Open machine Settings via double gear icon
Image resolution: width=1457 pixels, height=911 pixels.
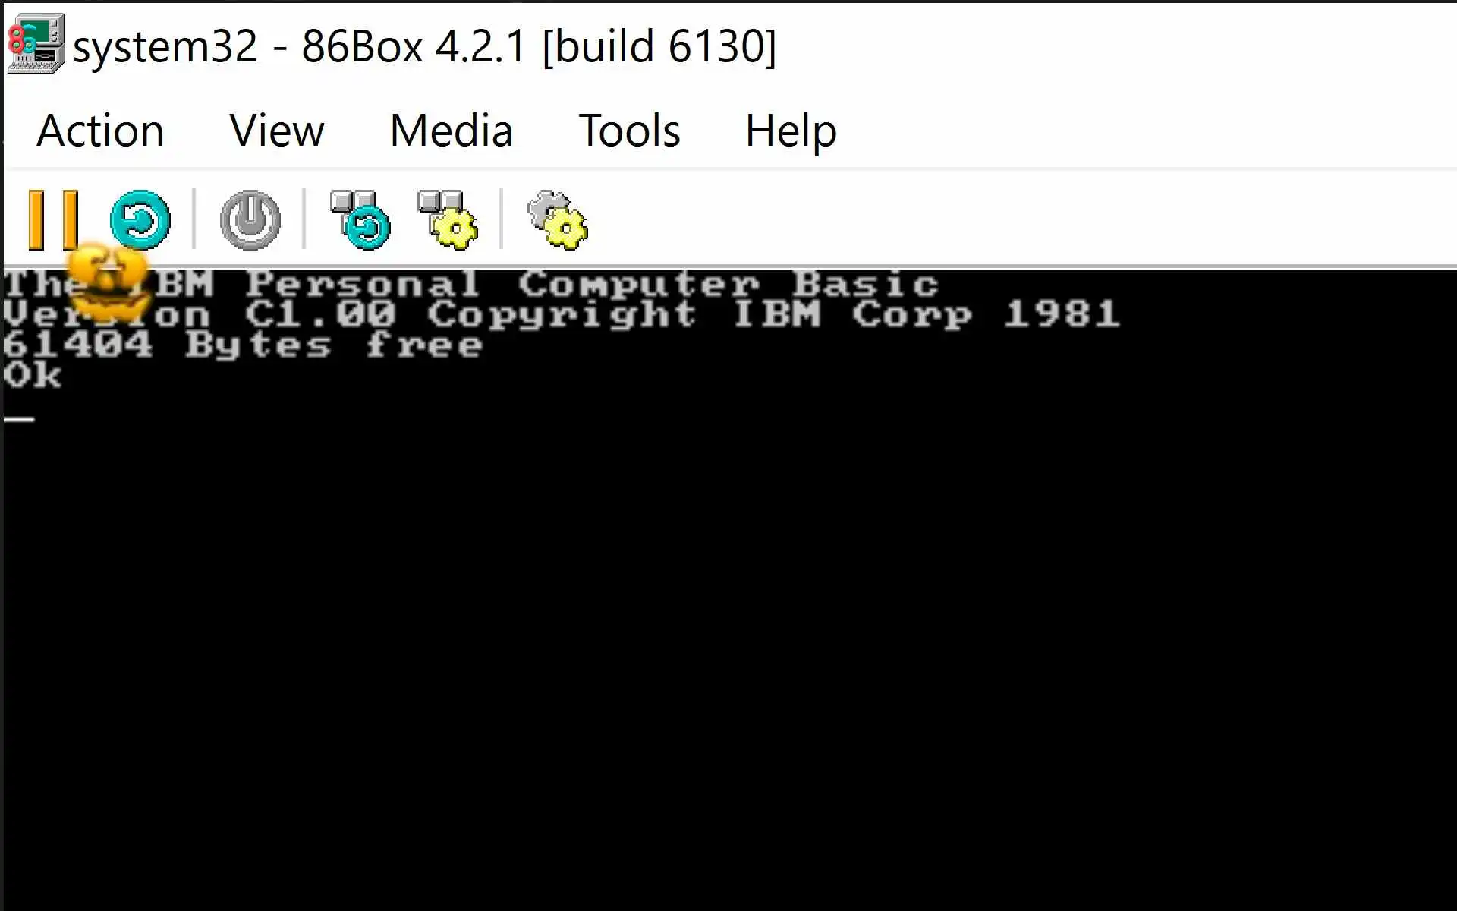point(558,219)
